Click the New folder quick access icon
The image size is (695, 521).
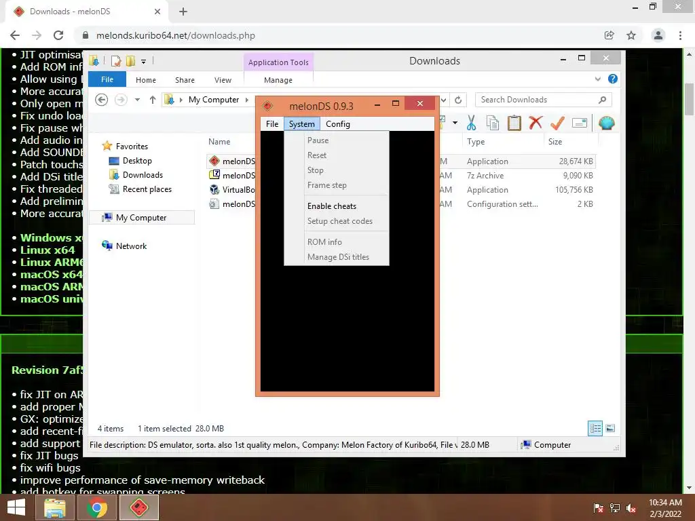click(130, 61)
